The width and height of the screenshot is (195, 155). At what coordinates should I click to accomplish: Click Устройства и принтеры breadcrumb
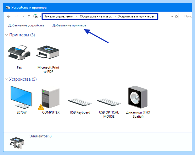click(136, 16)
